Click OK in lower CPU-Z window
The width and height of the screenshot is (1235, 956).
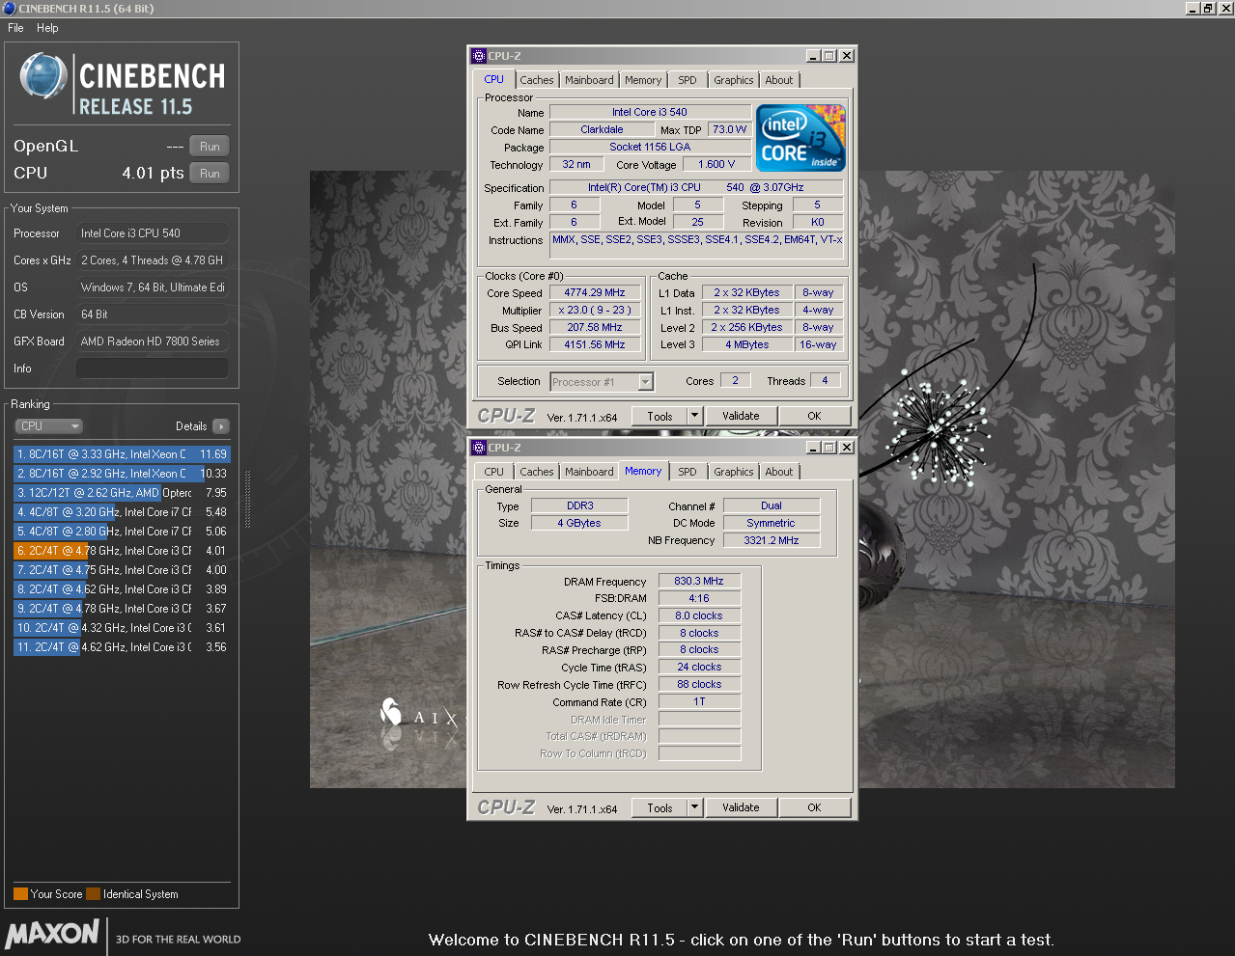[x=814, y=808]
